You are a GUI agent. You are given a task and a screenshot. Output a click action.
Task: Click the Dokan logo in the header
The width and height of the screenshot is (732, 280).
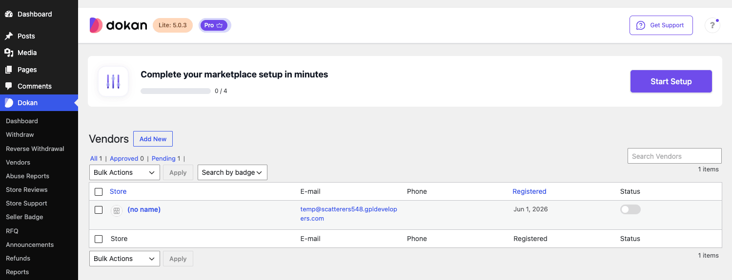click(x=118, y=25)
